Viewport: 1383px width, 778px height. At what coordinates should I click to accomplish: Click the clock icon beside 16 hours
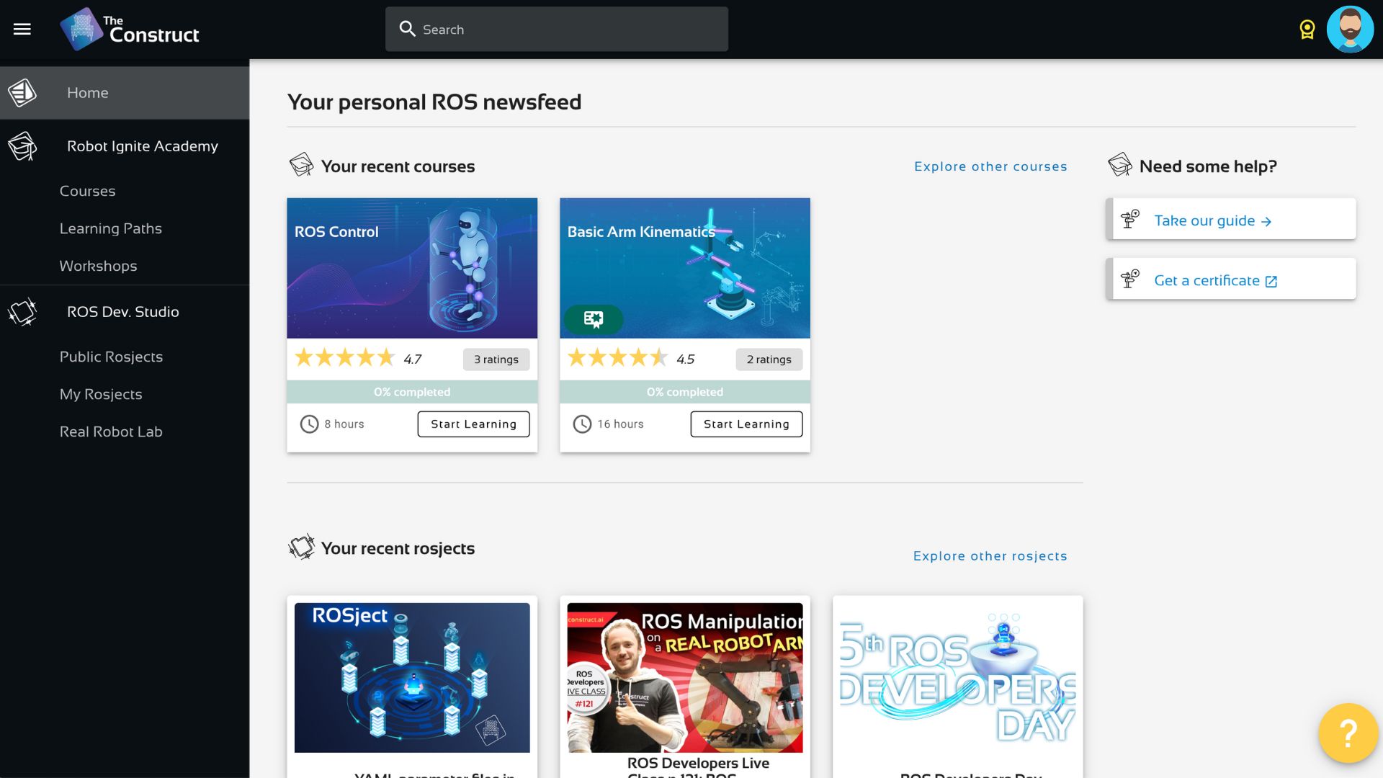tap(582, 424)
